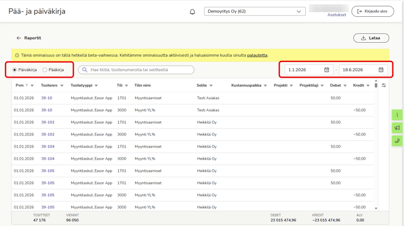Screen dimensions: 404x226
Task: Open the Tili column filter arrow
Action: 127,86
